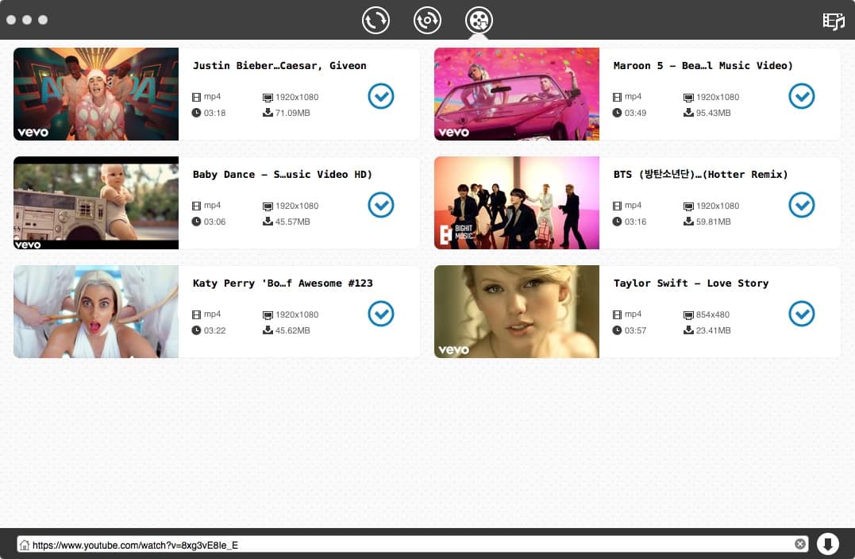Open the Maroon 5 video thumbnail
The height and width of the screenshot is (559, 855).
click(516, 94)
